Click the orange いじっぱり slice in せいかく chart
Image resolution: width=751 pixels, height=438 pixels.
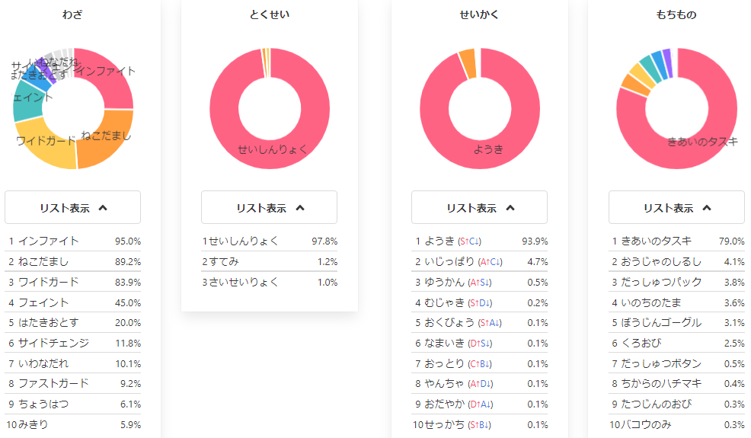pos(468,64)
